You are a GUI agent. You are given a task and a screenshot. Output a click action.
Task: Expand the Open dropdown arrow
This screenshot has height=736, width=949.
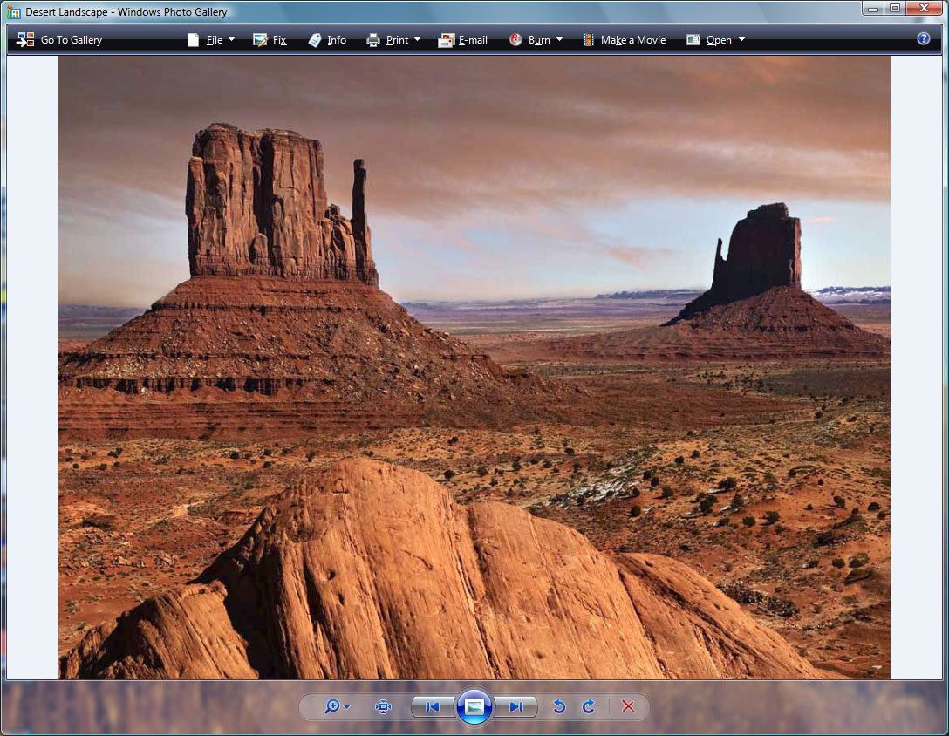tap(741, 40)
